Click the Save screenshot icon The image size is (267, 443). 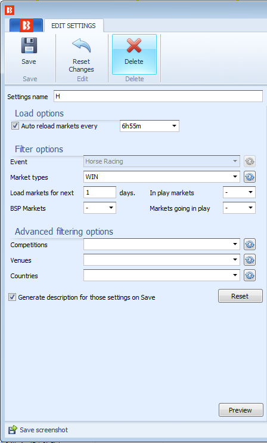click(x=13, y=430)
